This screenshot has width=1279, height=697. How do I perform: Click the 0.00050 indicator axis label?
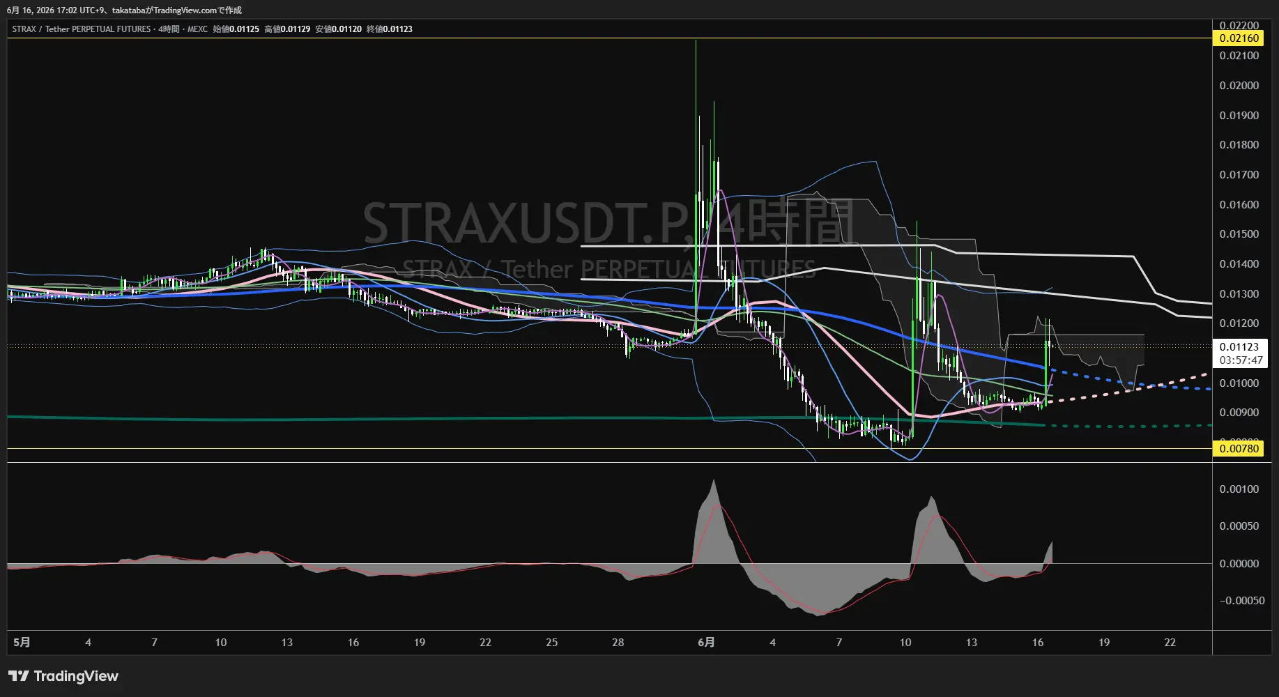[x=1239, y=526]
